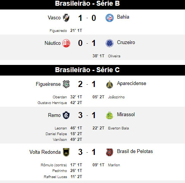Click the Vasco team name

pyautogui.click(x=54, y=18)
